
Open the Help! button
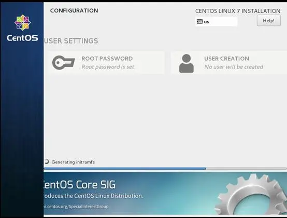pyautogui.click(x=268, y=21)
